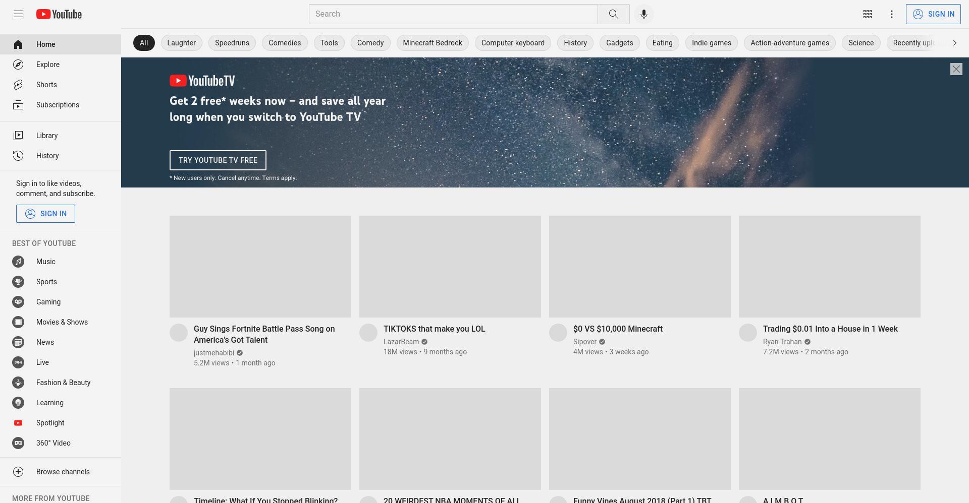
Task: Open Trading $0.01 Into a House video
Action: (x=830, y=329)
